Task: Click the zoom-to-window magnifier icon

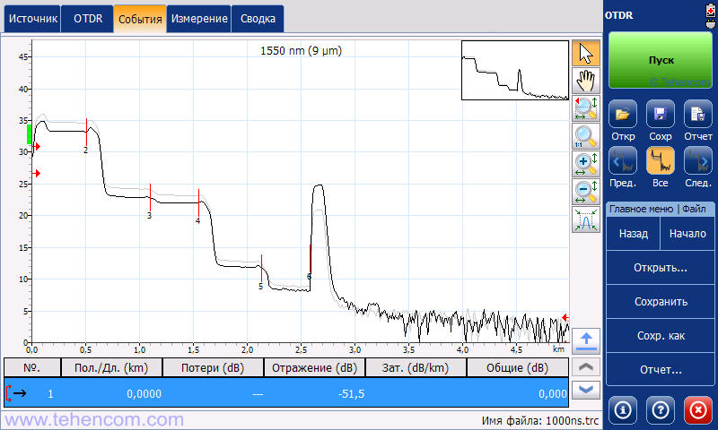Action: point(586,108)
